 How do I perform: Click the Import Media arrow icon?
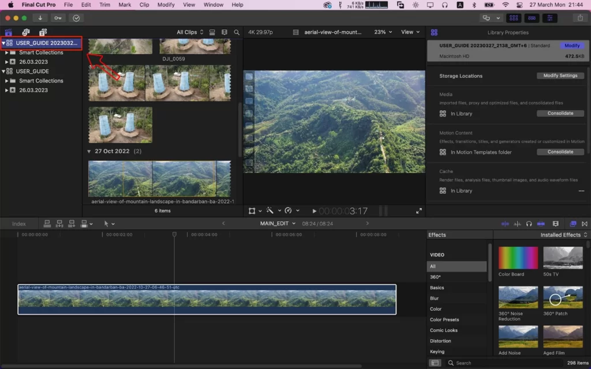click(40, 18)
